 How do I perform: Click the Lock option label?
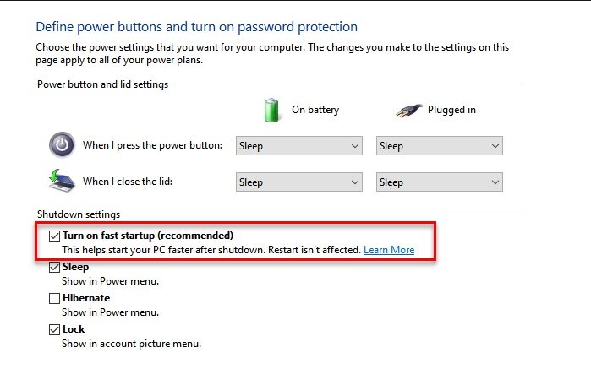click(x=74, y=329)
